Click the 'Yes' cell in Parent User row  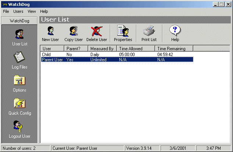(70, 60)
